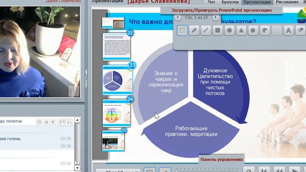Image resolution: width=306 pixels, height=172 pixels.
Task: Click the blank tool slot before text tool
Action: pos(277,31)
